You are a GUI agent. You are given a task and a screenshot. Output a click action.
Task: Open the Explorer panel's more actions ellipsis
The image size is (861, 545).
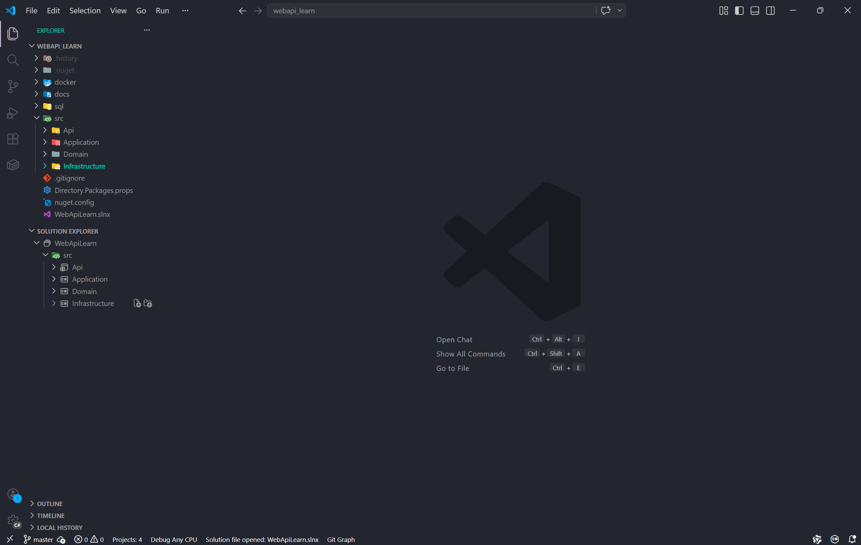pos(147,30)
